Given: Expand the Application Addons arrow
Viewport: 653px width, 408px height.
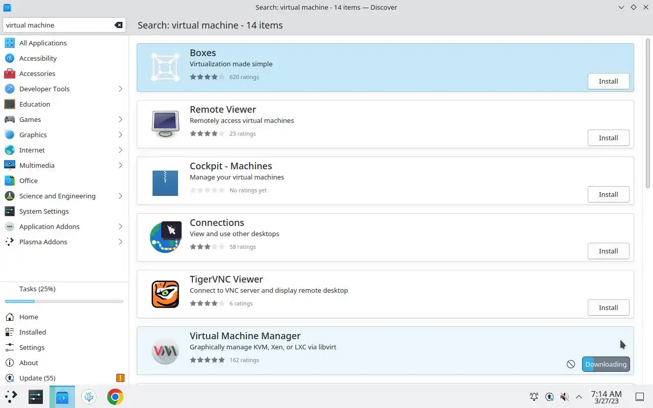Looking at the screenshot, I should coord(120,226).
